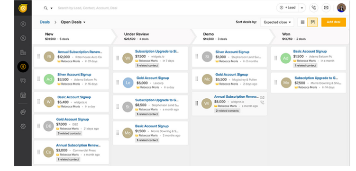Click '2 related contacts' badge on widgetz.io deal
The image size is (356, 171).
(227, 111)
